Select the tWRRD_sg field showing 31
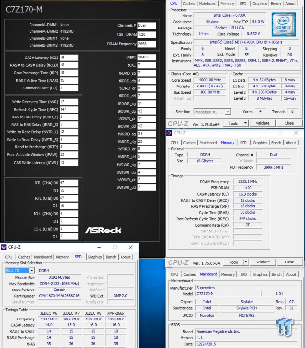Viewport: 305px width, 348px height. pyautogui.click(x=147, y=134)
